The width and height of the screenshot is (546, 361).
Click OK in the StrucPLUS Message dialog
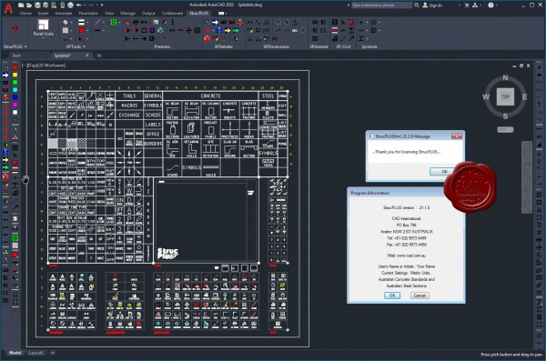444,171
